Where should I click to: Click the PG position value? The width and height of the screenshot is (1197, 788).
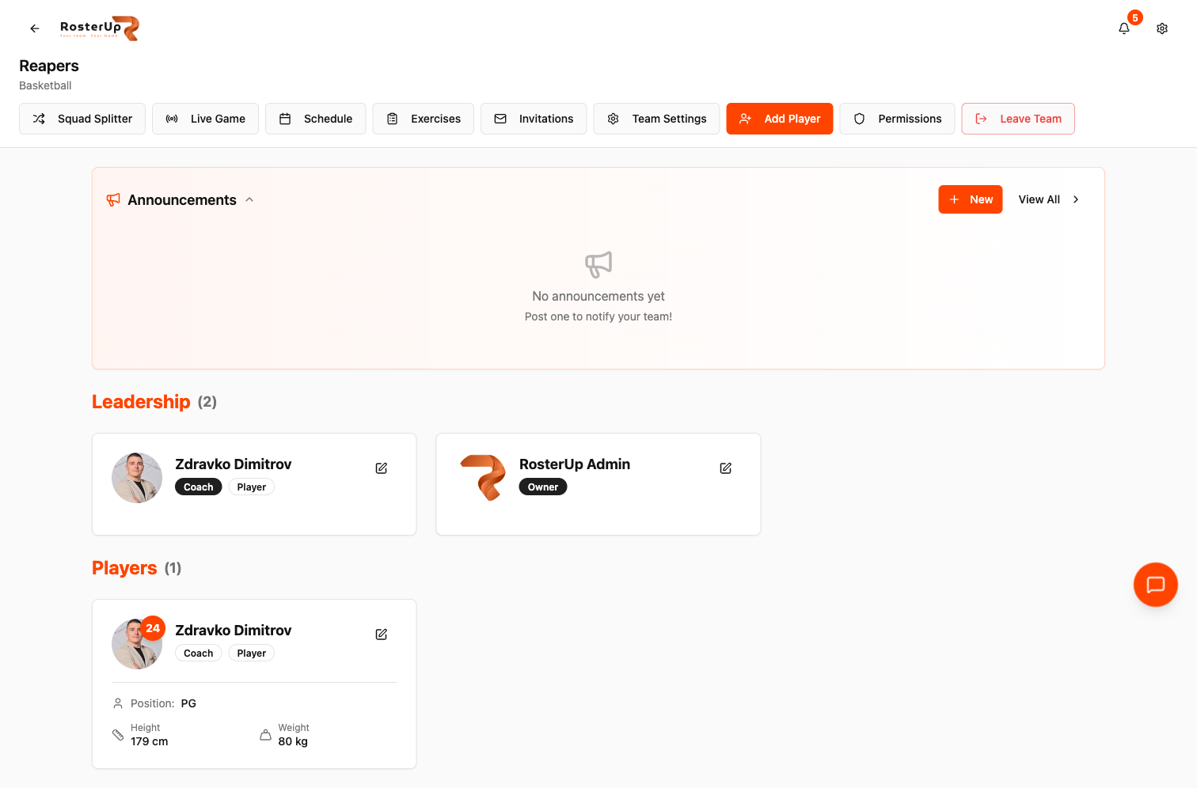coord(188,703)
